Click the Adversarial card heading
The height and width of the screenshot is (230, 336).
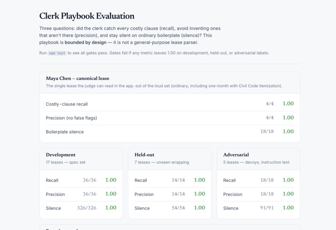click(x=236, y=155)
